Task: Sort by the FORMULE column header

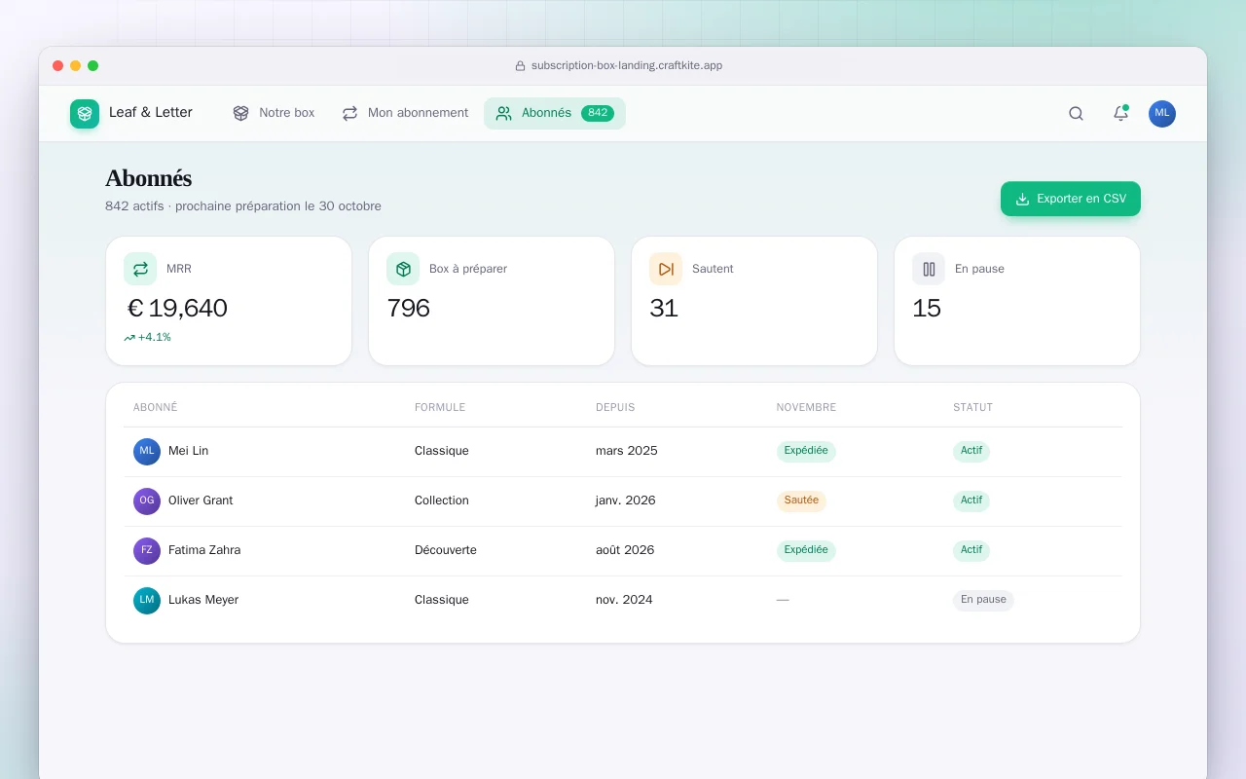Action: coord(440,407)
